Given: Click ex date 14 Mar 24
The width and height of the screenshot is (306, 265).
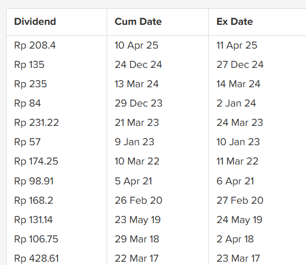Looking at the screenshot, I should click(238, 84).
